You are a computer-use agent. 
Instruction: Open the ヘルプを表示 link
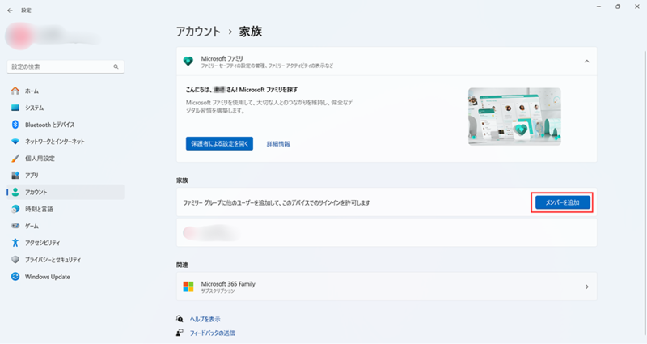pos(205,319)
